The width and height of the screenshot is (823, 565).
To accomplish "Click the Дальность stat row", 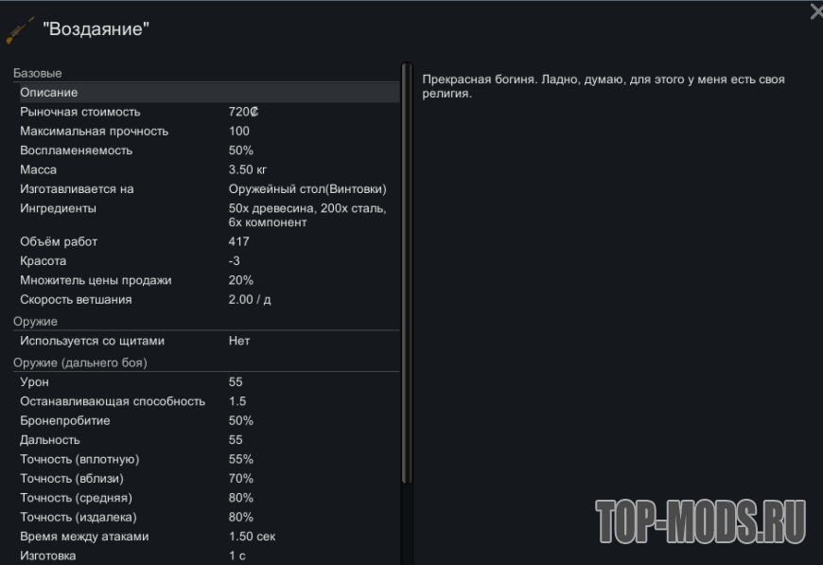I will point(208,440).
